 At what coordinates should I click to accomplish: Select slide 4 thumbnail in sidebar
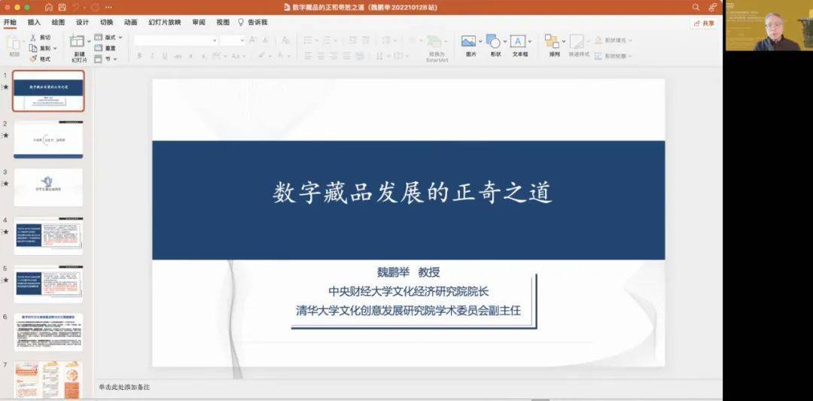(x=48, y=236)
